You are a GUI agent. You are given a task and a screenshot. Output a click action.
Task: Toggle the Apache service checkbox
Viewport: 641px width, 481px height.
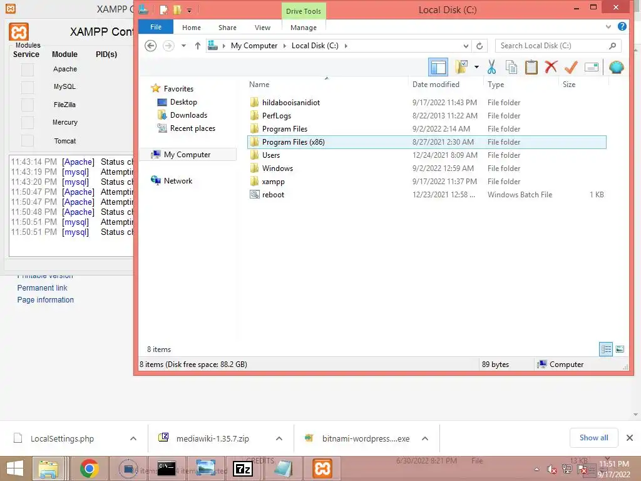[x=28, y=70]
